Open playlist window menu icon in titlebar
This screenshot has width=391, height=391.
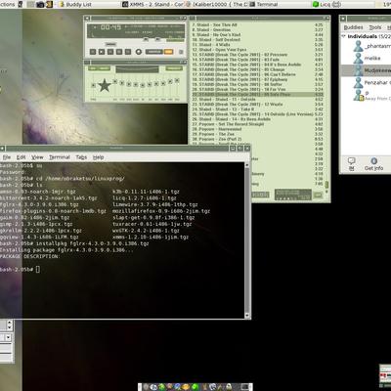[x=193, y=19]
